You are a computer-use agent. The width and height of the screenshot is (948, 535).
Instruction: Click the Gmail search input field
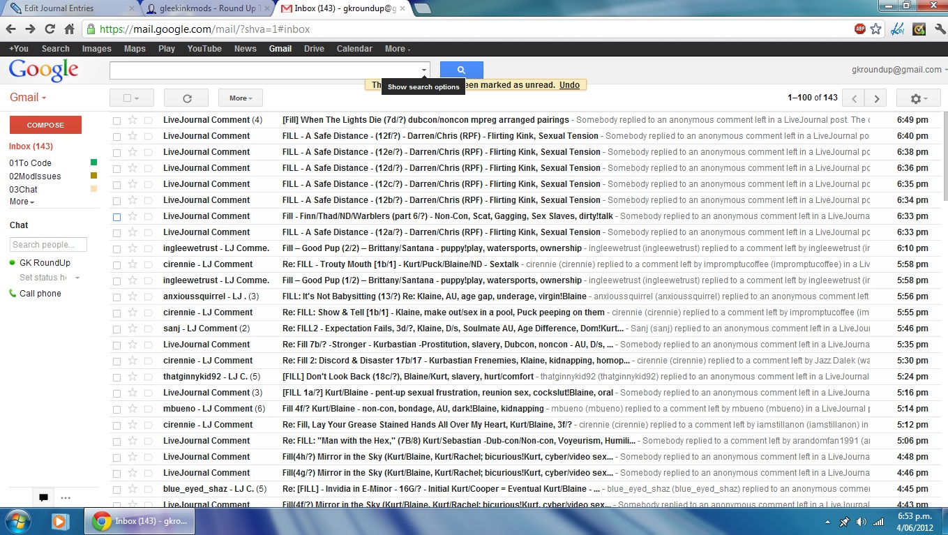264,70
